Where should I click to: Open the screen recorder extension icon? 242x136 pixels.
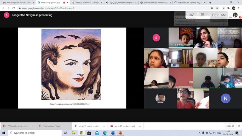coord(223,8)
